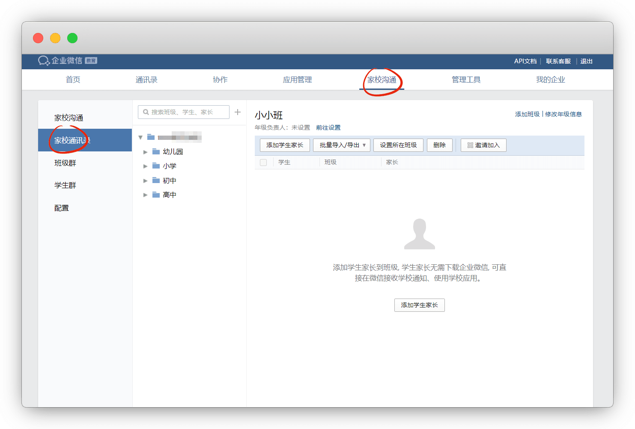Open 班级群 in the left sidebar
635x429 pixels.
65,163
